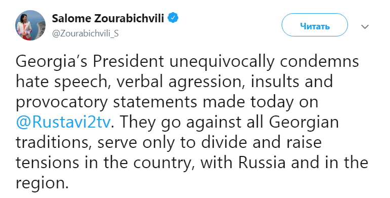This screenshot has height=198, width=390.
Task: Follow the account with the Читать button
Action: click(315, 26)
